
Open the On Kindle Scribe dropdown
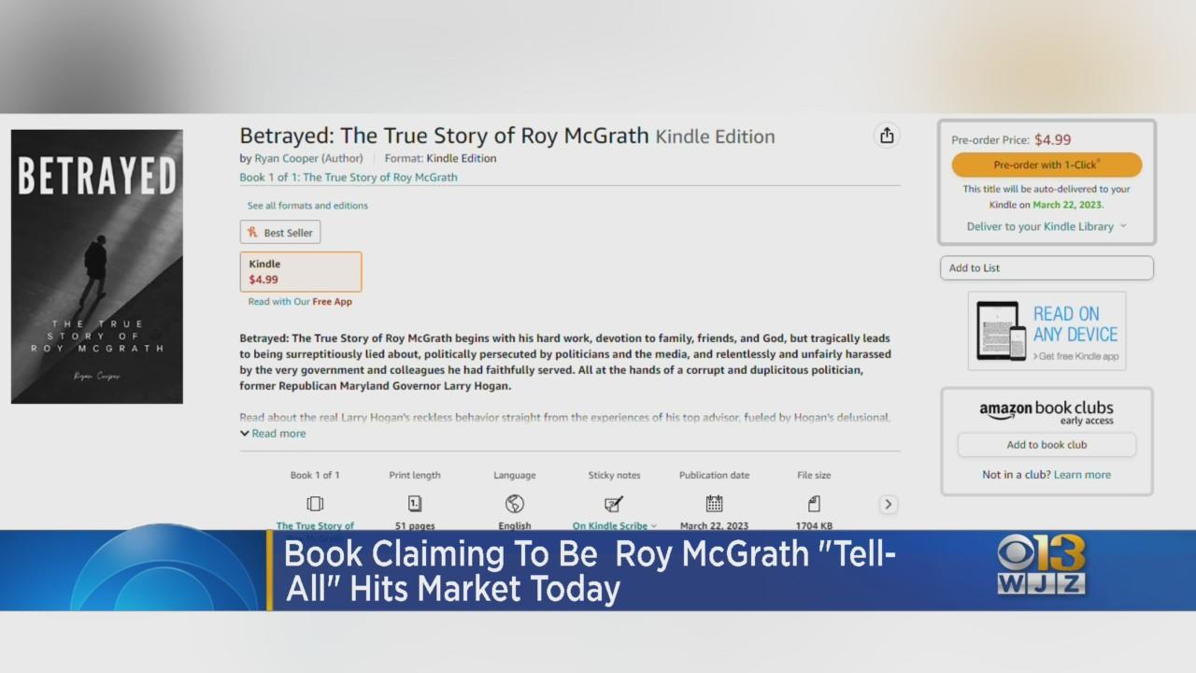pos(614,526)
